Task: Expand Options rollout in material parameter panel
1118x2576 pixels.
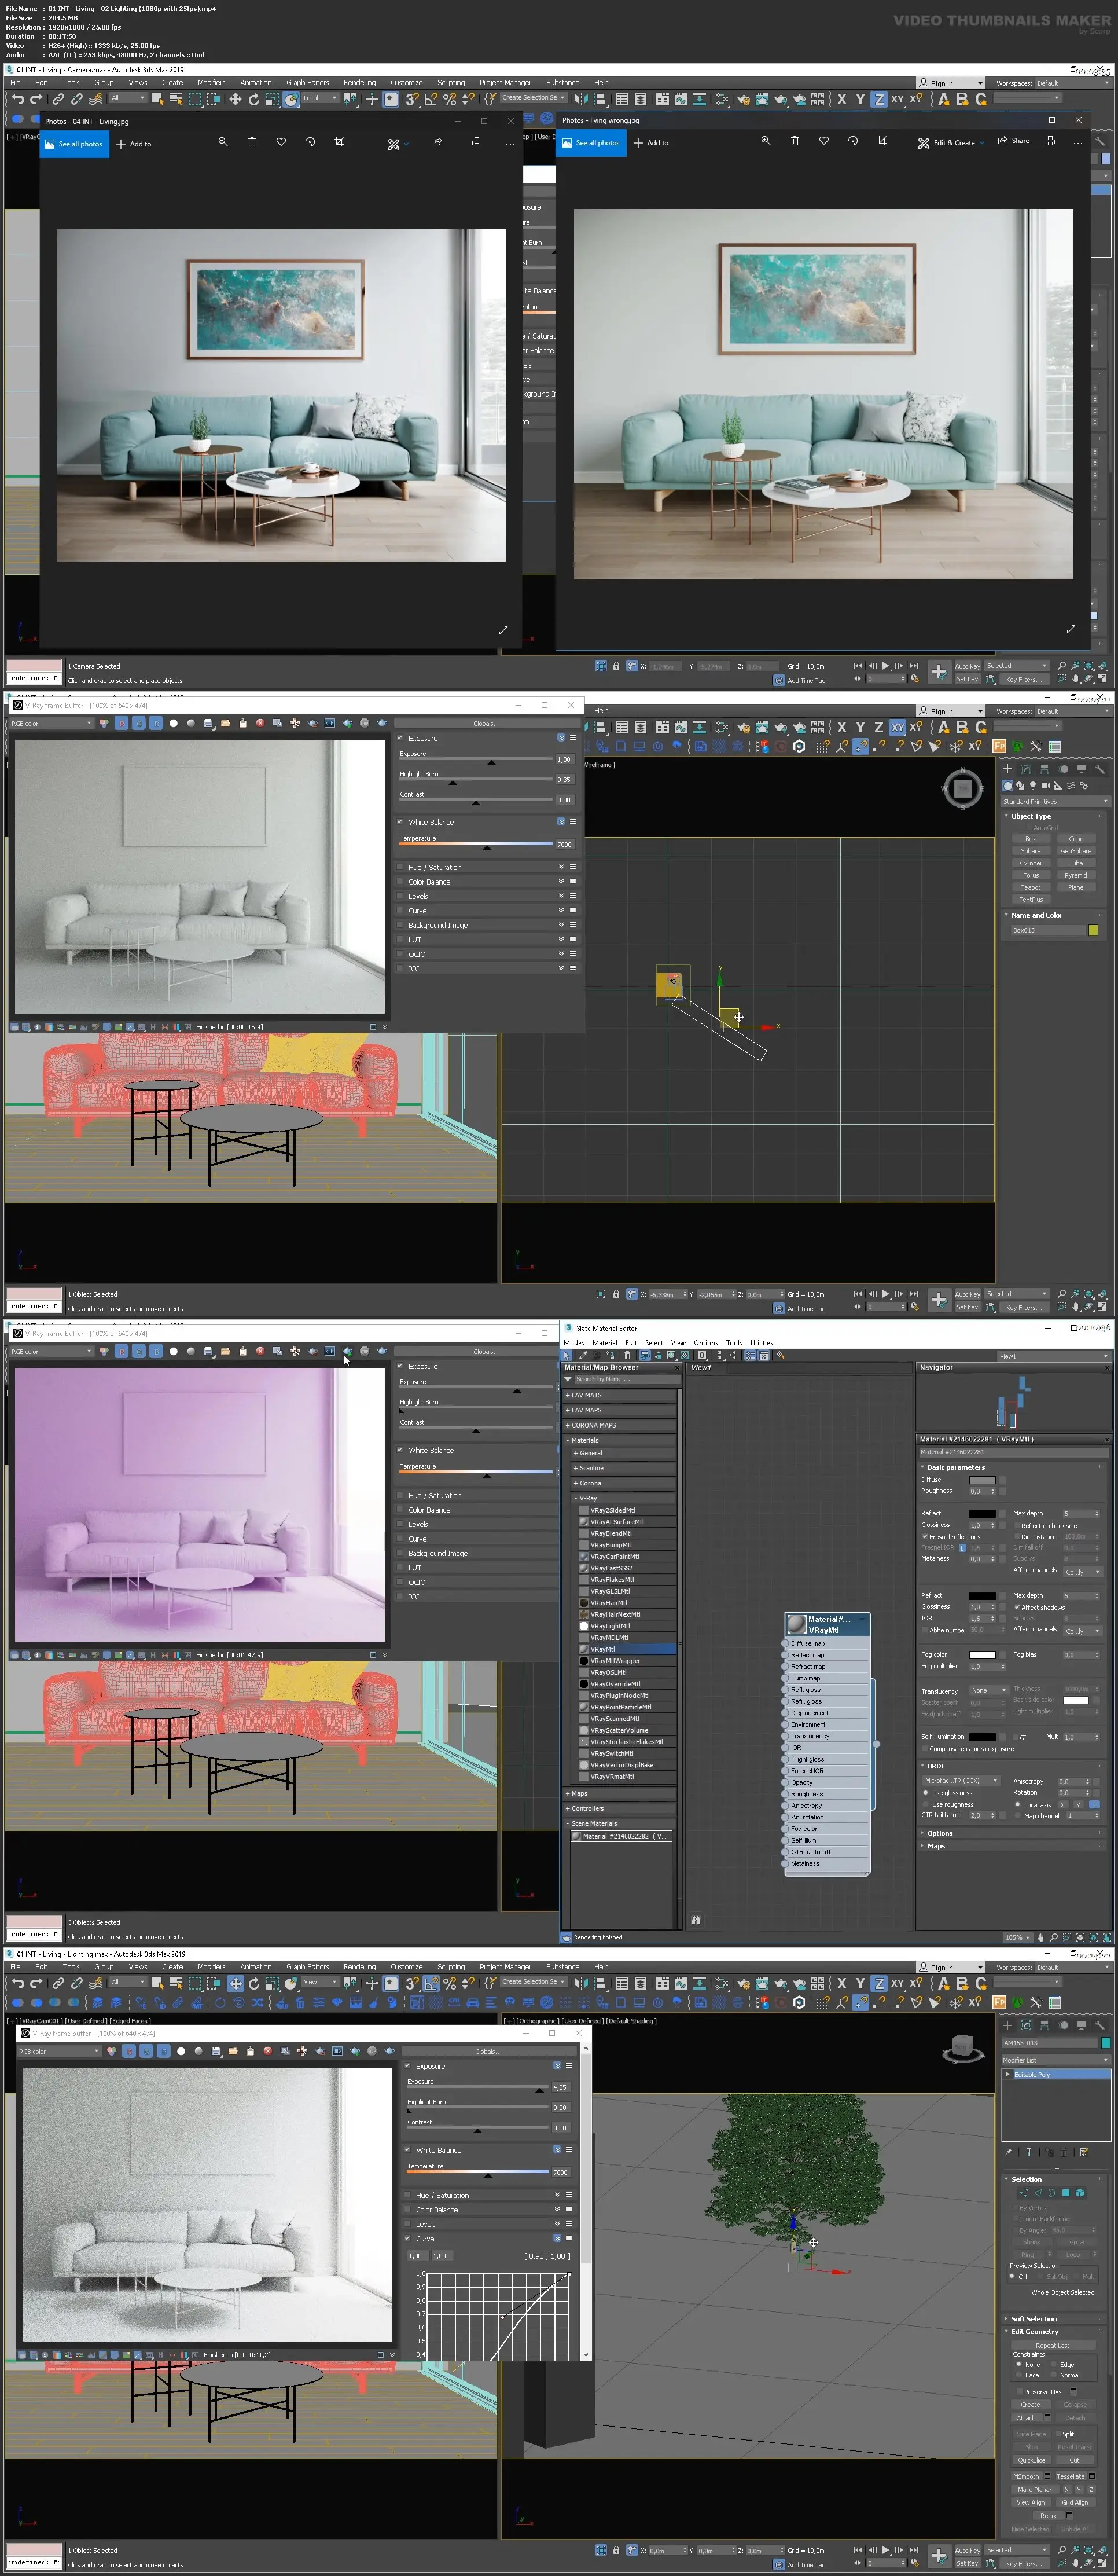Action: 1012,1833
